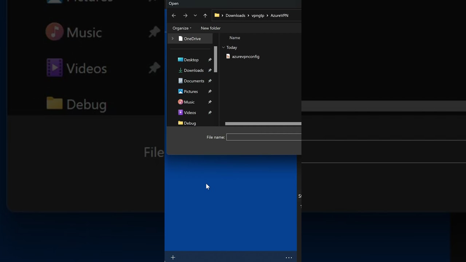Go up one folder level arrow
Screen dimensions: 466x262
pyautogui.click(x=205, y=15)
